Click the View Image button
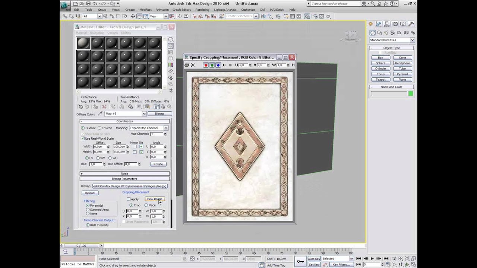Viewport: 477px width, 268px height. pos(155,199)
